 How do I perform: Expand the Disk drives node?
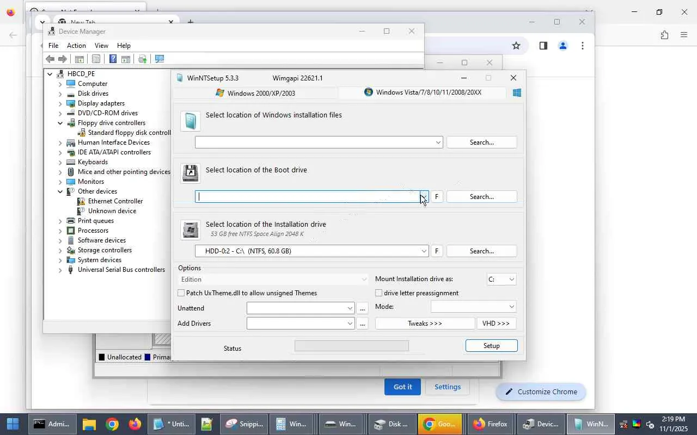[60, 94]
